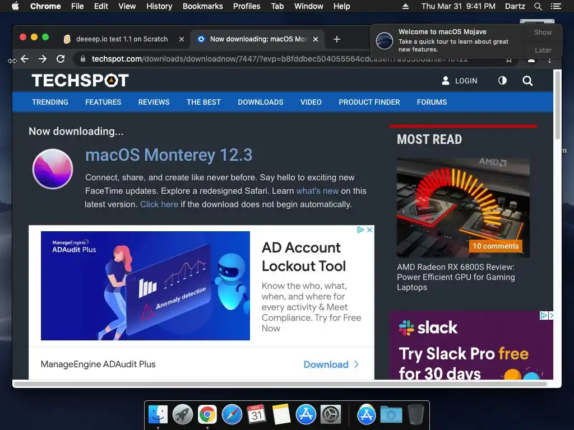Open a new tab with plus button
Viewport: 574px width, 430px height.
point(337,39)
